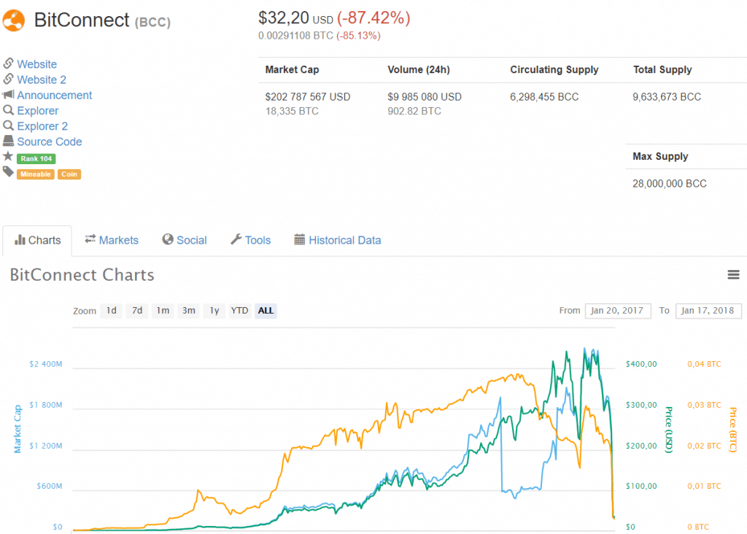The image size is (747, 534).
Task: Click the calendar icon on Historical Data tab
Action: point(299,239)
